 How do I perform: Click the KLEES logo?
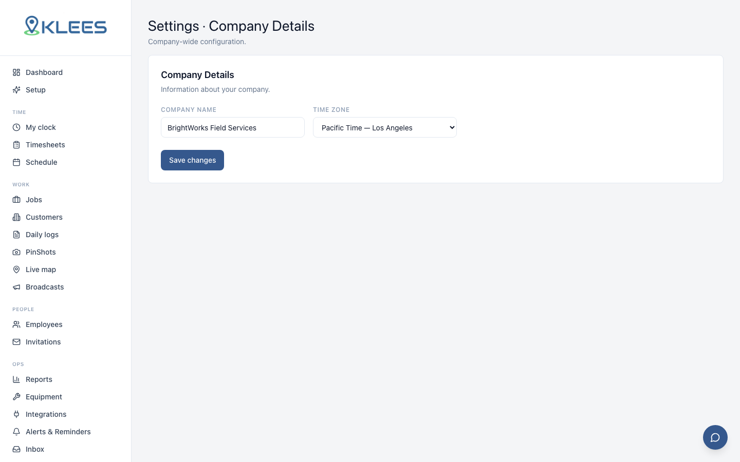[x=66, y=26]
